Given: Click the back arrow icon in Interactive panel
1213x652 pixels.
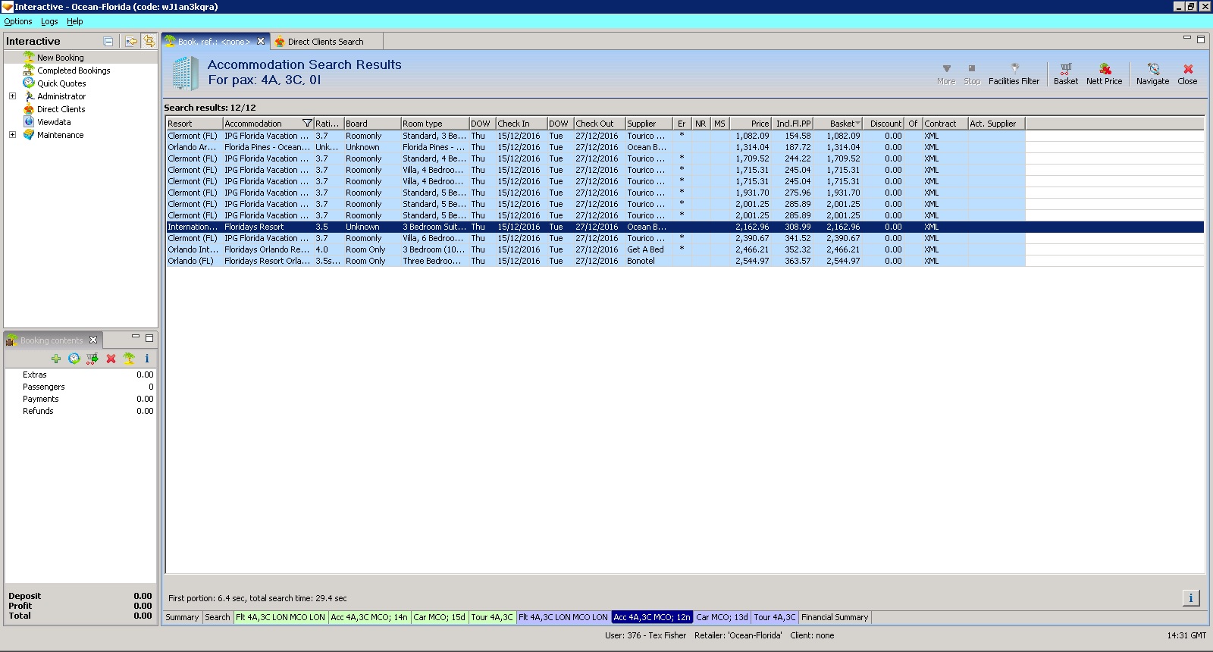Looking at the screenshot, I should (x=131, y=42).
